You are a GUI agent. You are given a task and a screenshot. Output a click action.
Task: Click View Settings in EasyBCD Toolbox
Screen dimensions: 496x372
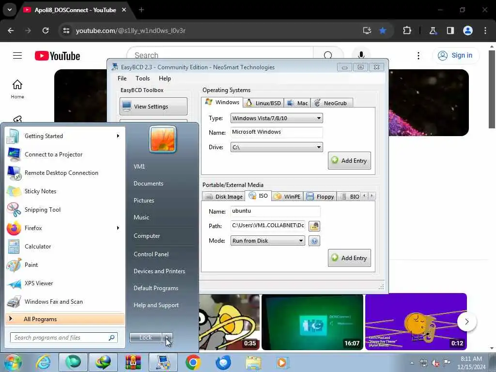pyautogui.click(x=154, y=106)
